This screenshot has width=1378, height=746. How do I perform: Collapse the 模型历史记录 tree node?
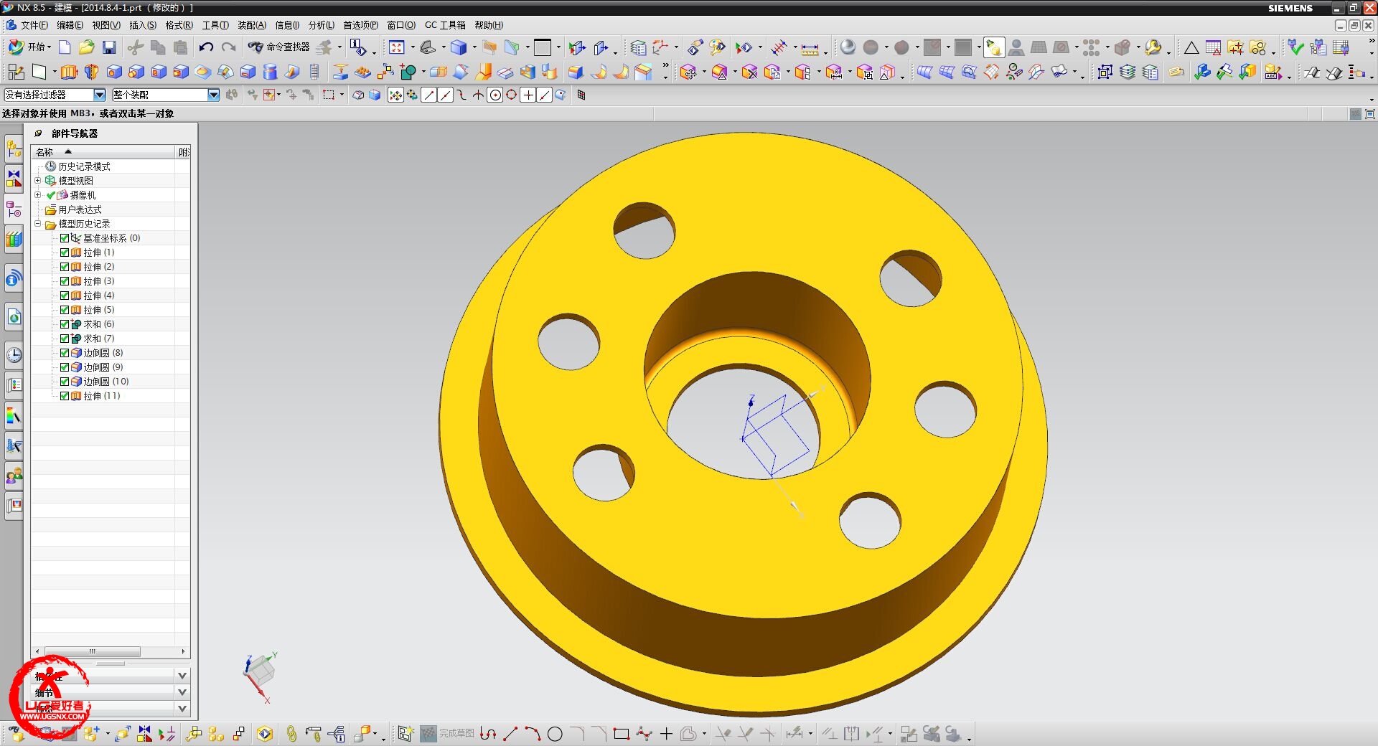click(x=38, y=224)
